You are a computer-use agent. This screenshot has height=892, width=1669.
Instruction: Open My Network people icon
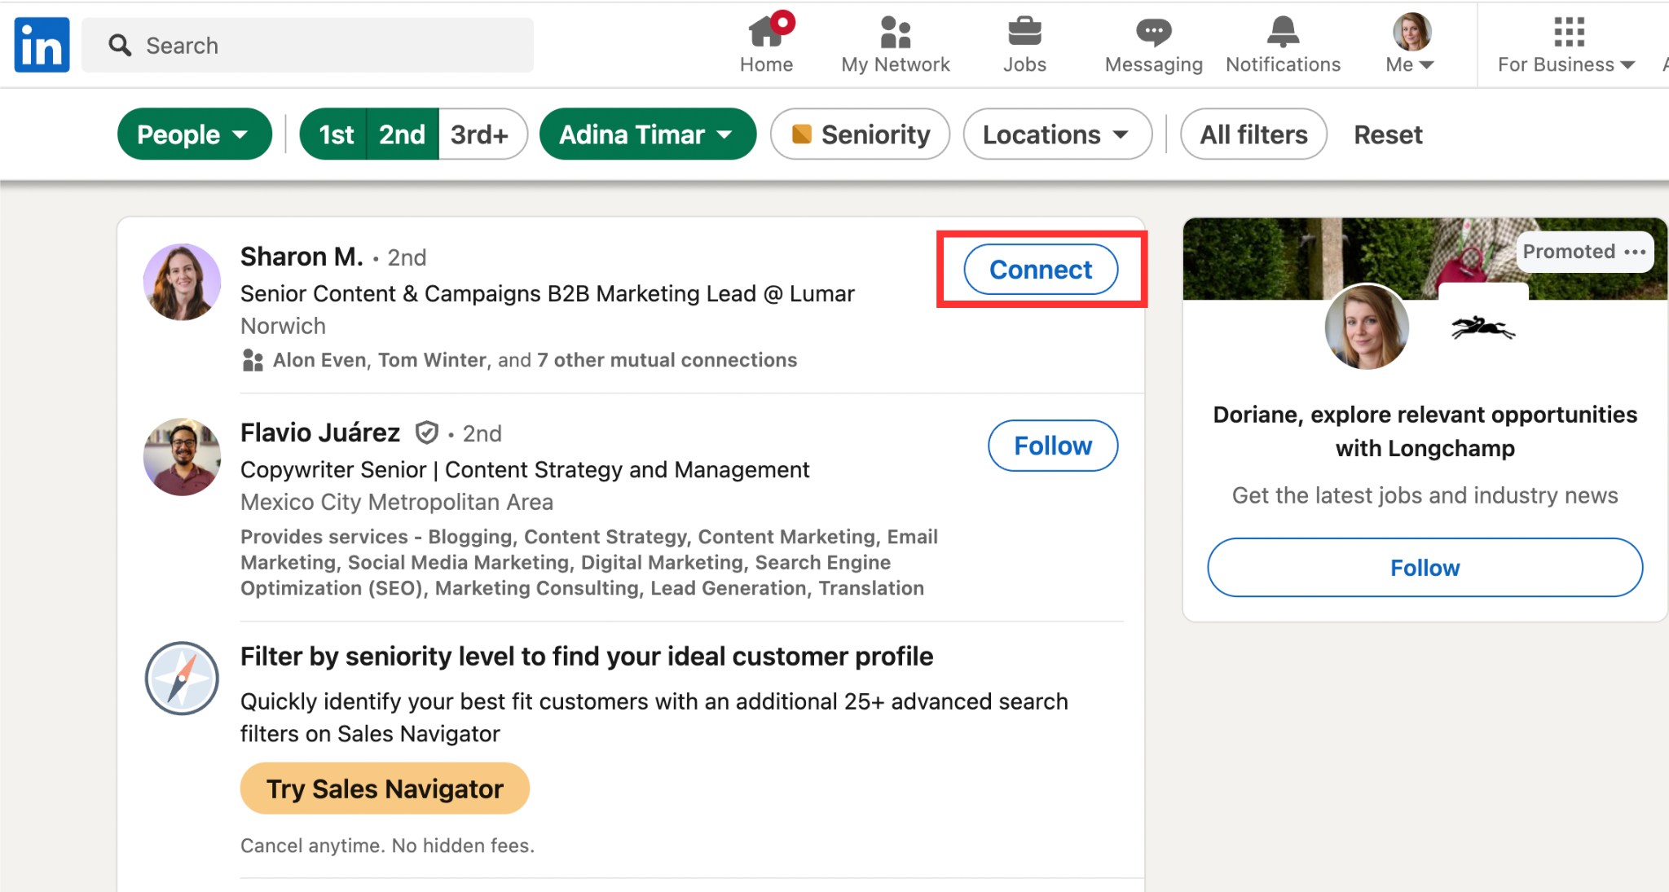coord(896,33)
